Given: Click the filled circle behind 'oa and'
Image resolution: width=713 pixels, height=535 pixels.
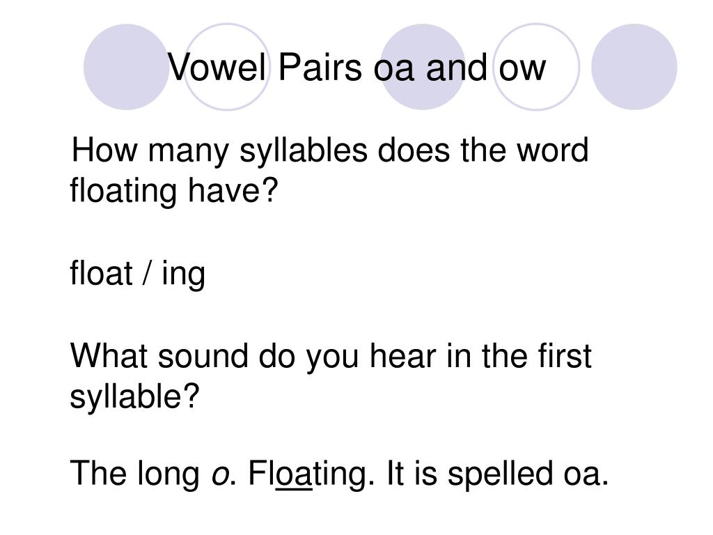Looking at the screenshot, I should click(423, 67).
